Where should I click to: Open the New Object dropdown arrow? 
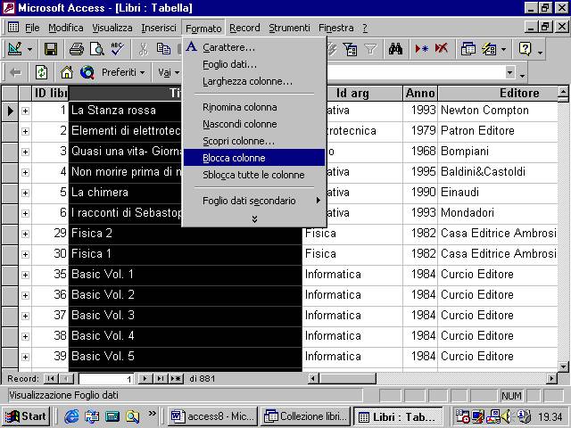pyautogui.click(x=503, y=49)
